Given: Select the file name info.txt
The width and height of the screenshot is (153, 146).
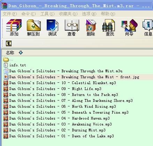Looking at the screenshot, I should [18, 65].
